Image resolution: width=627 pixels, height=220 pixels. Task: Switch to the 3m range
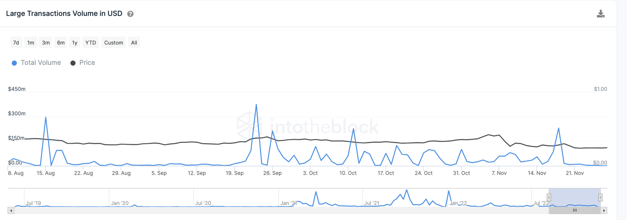pyautogui.click(x=46, y=42)
